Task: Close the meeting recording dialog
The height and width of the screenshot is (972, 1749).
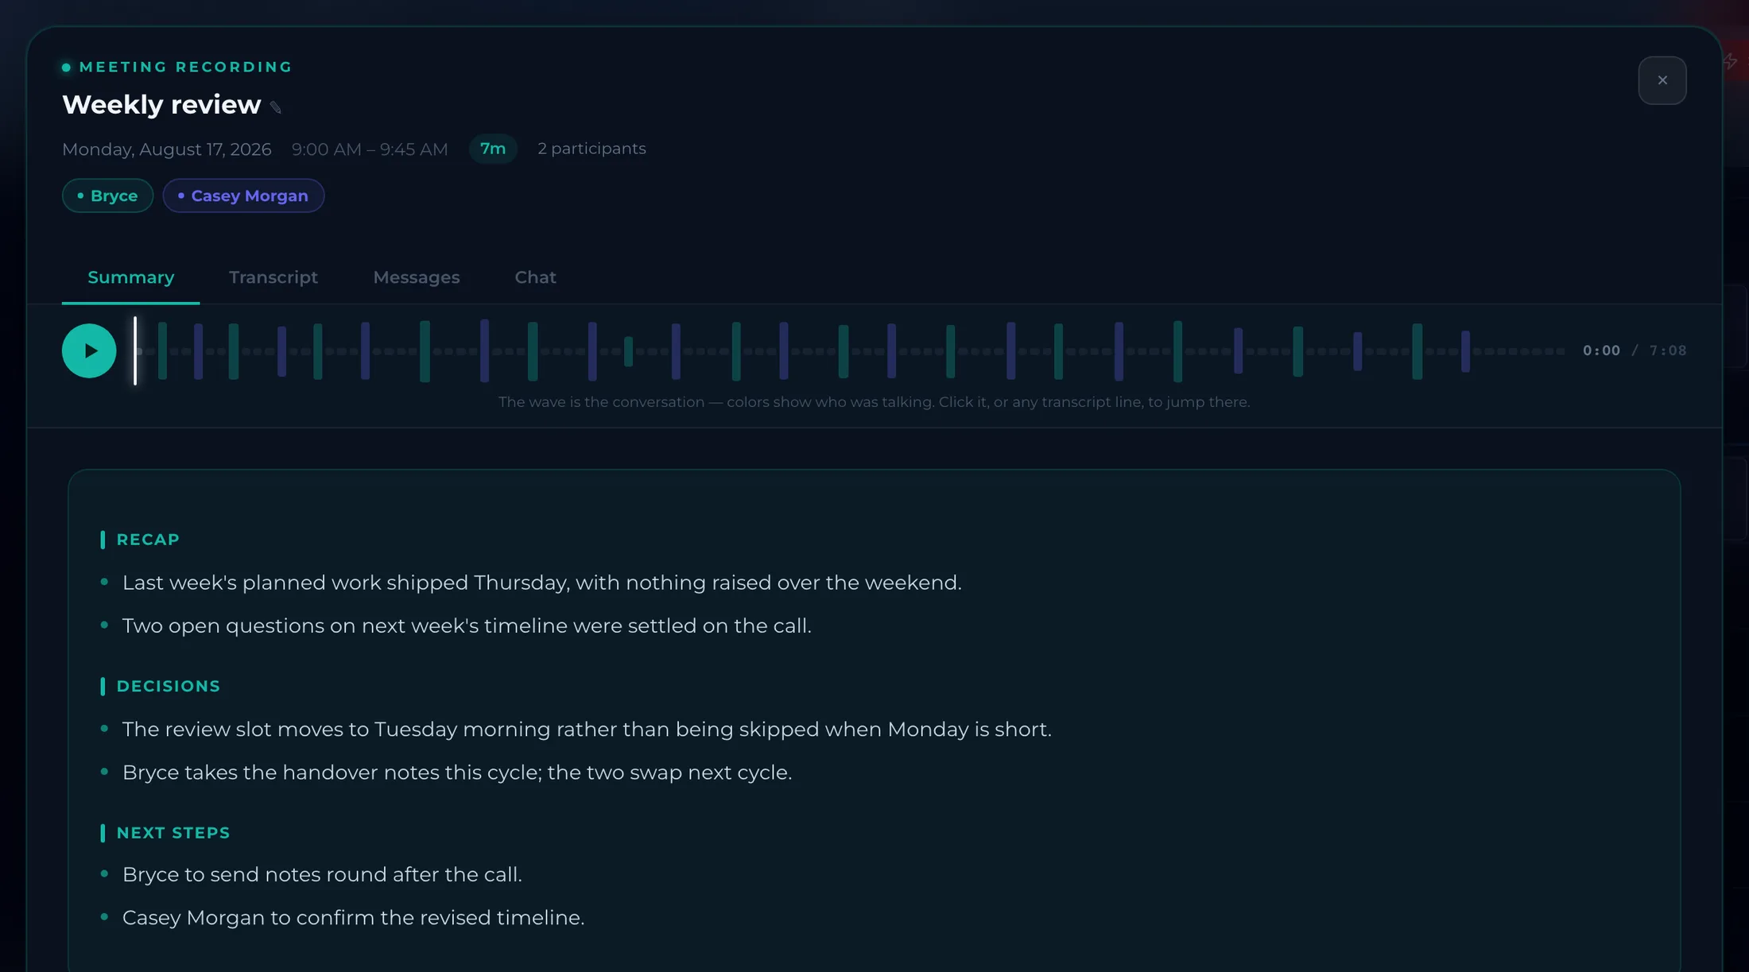Action: (1662, 80)
